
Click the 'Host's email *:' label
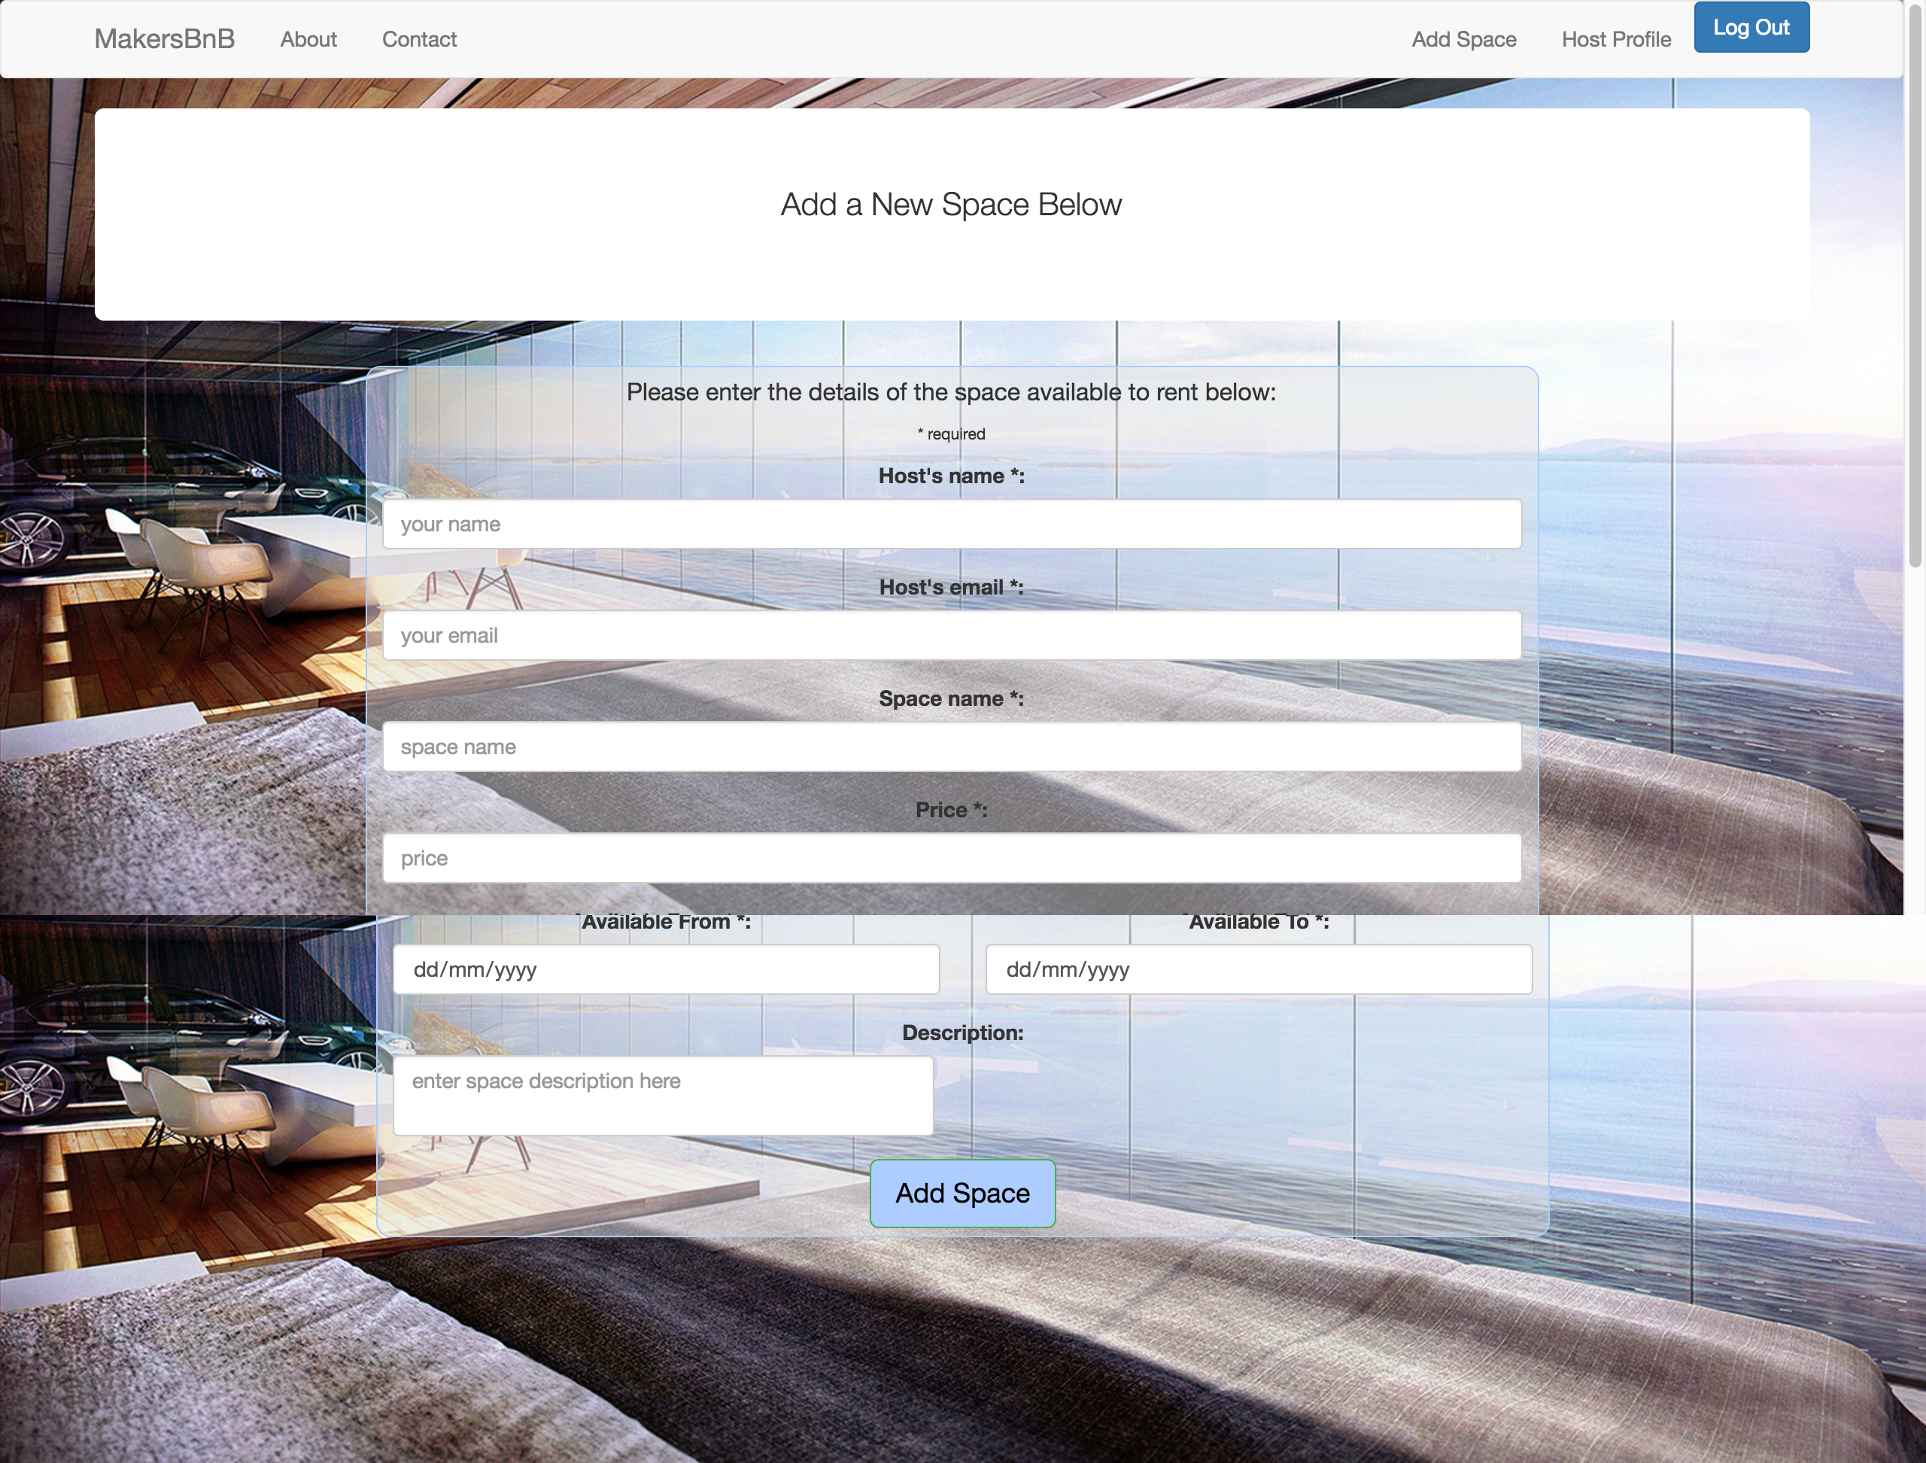coord(952,588)
